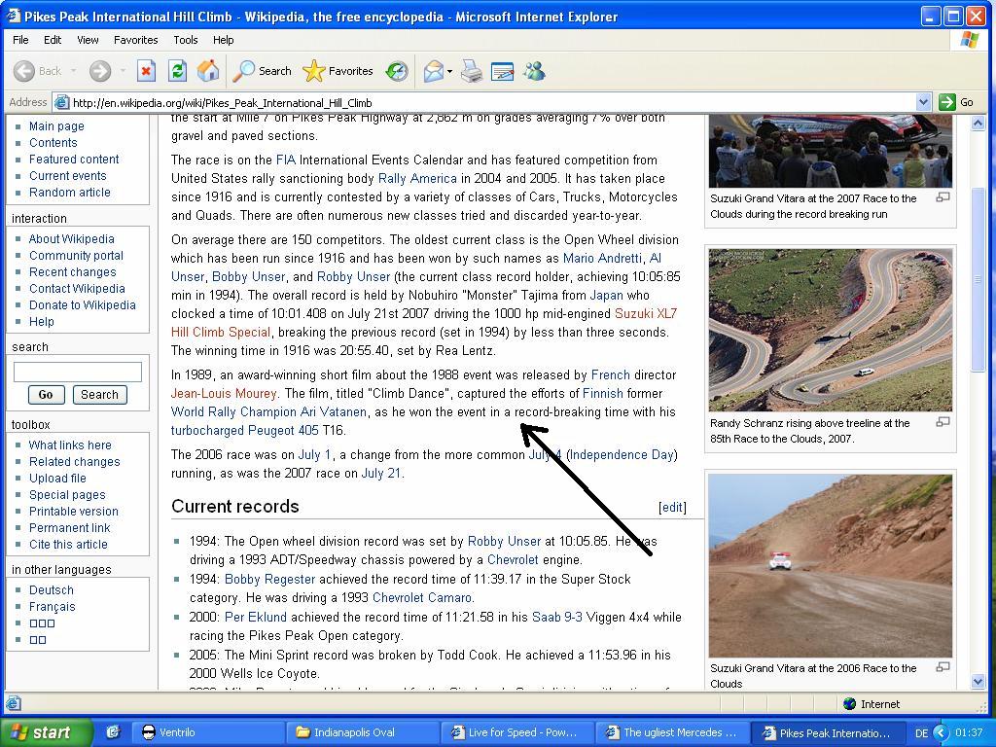The image size is (996, 747).
Task: Click the scrollbar up arrow
Action: click(978, 124)
